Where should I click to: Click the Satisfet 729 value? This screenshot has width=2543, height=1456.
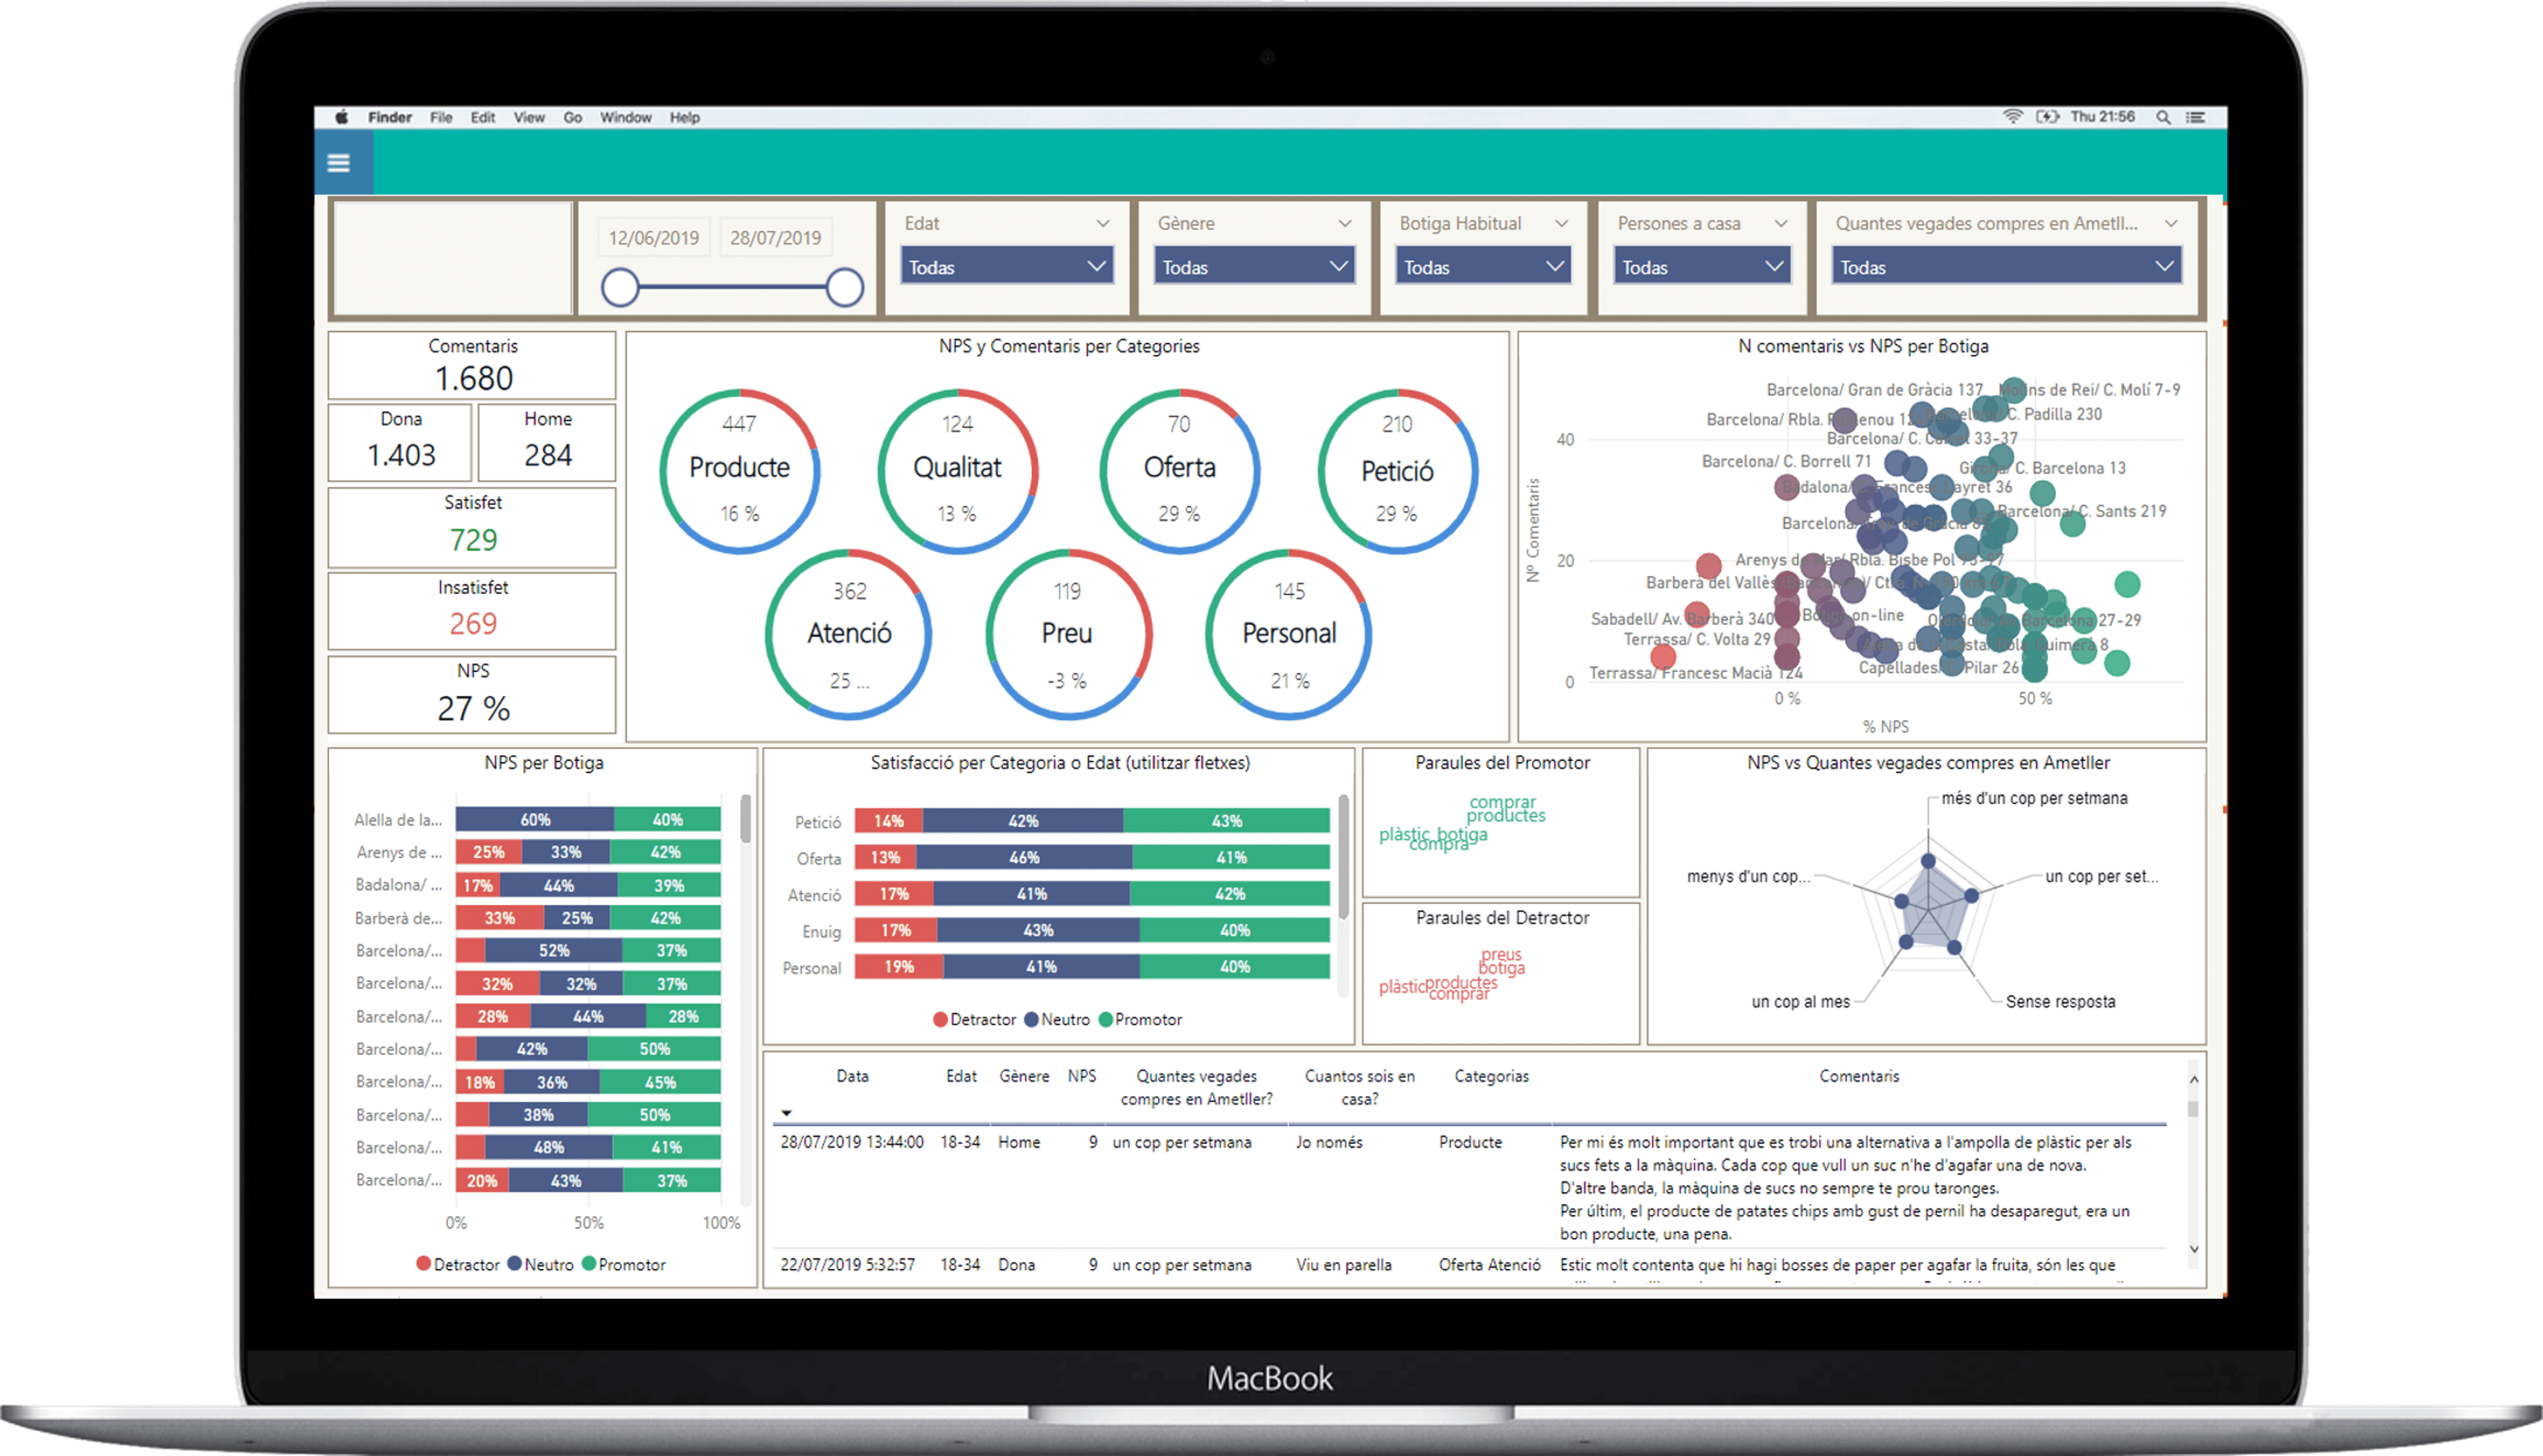(x=473, y=540)
